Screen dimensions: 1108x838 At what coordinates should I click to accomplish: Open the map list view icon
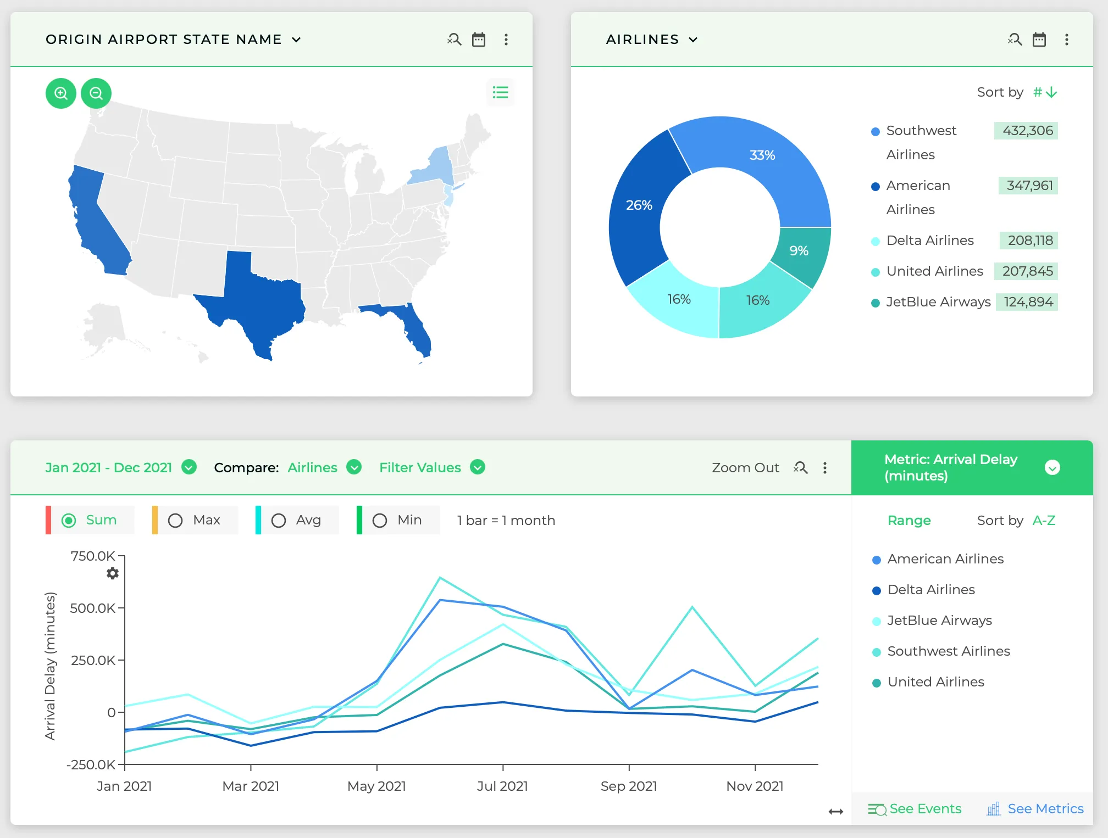500,92
